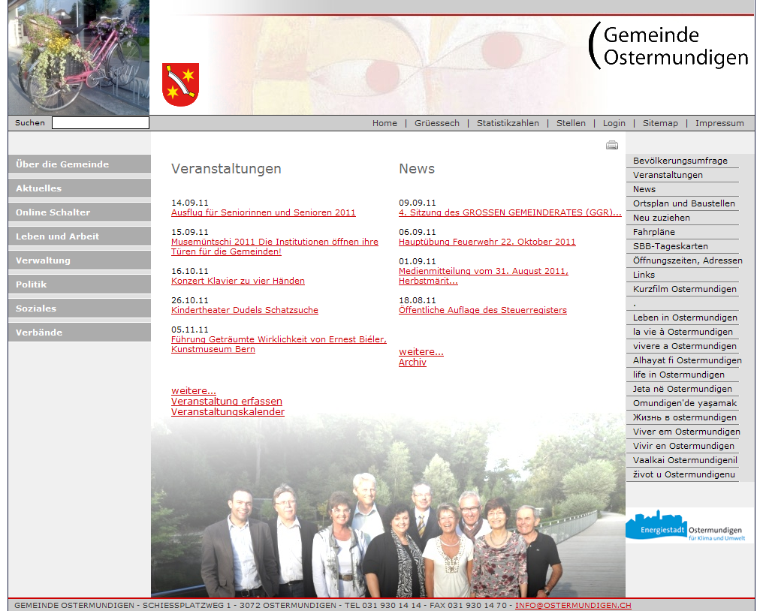Click the Ostermundigen coat of arms
Viewport: 763px width, 611px height.
pyautogui.click(x=180, y=84)
